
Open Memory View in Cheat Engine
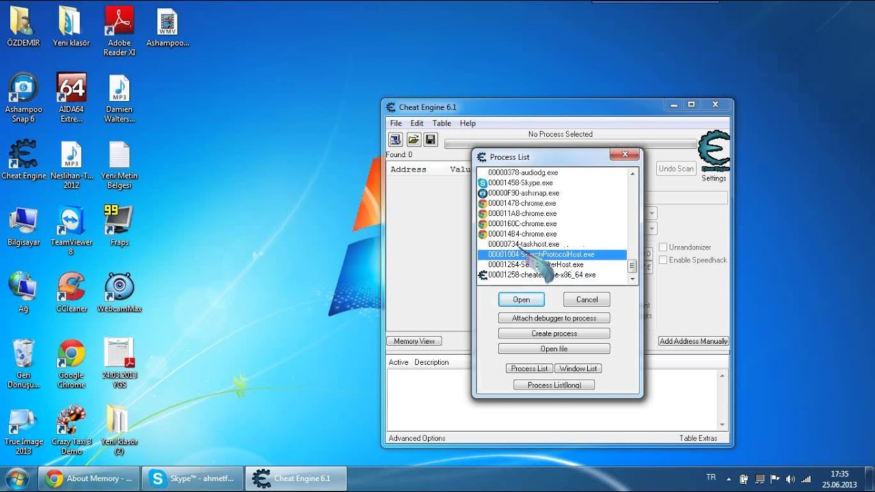coord(414,341)
